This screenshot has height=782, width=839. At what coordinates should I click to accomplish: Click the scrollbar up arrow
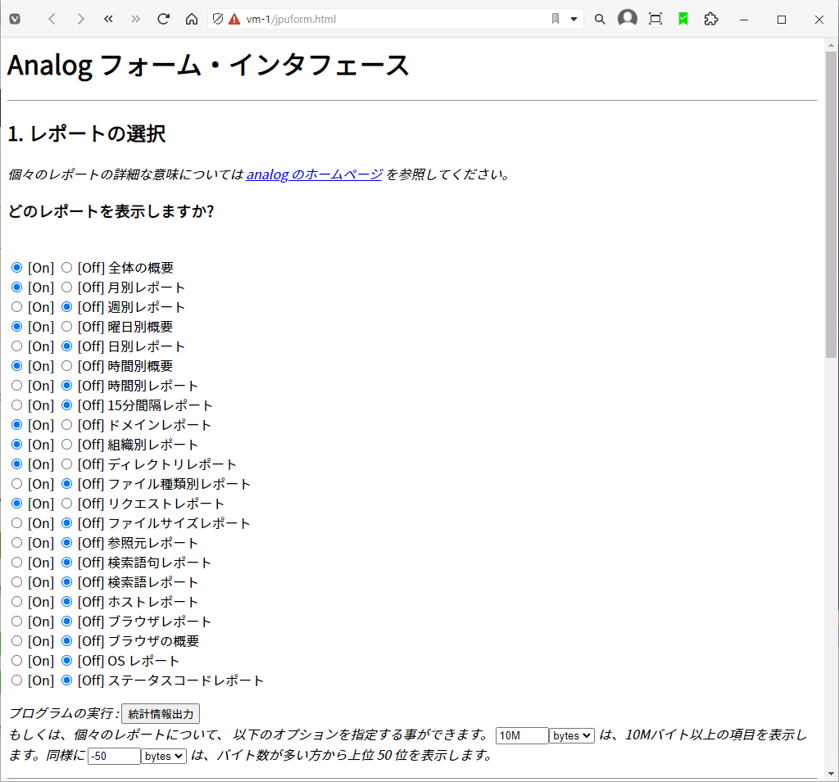point(831,44)
